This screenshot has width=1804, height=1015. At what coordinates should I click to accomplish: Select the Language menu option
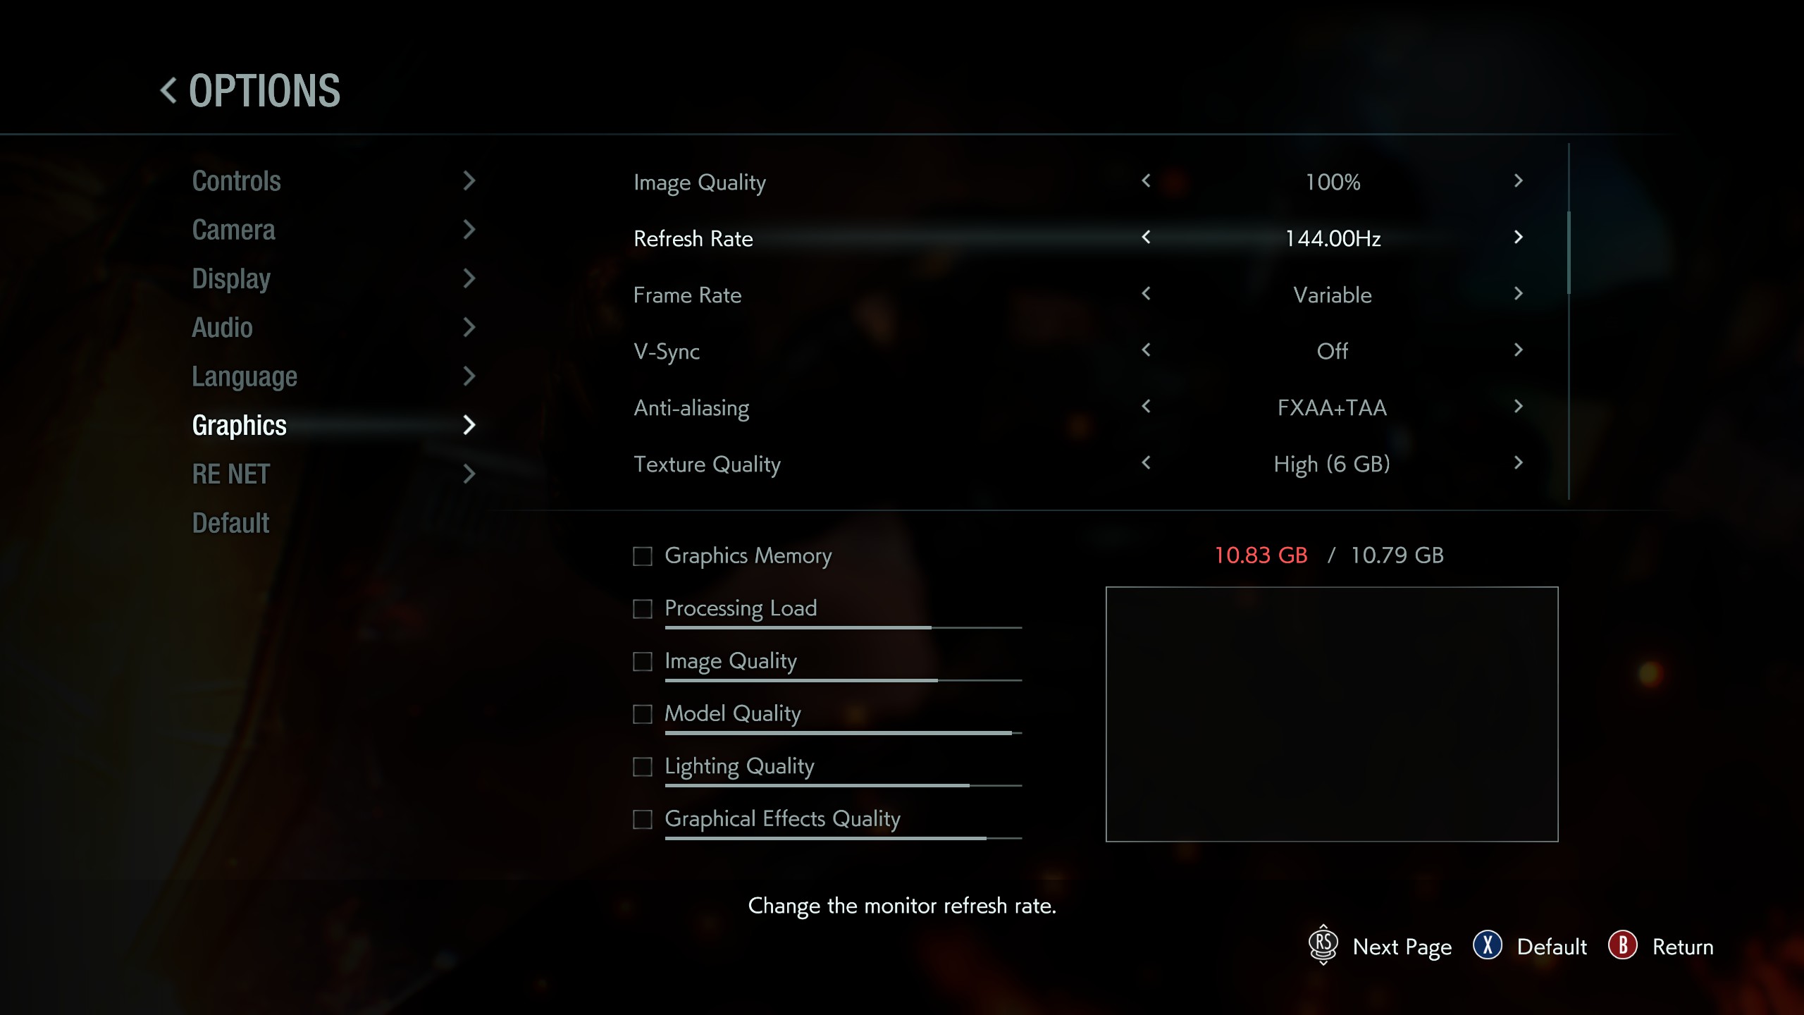243,376
